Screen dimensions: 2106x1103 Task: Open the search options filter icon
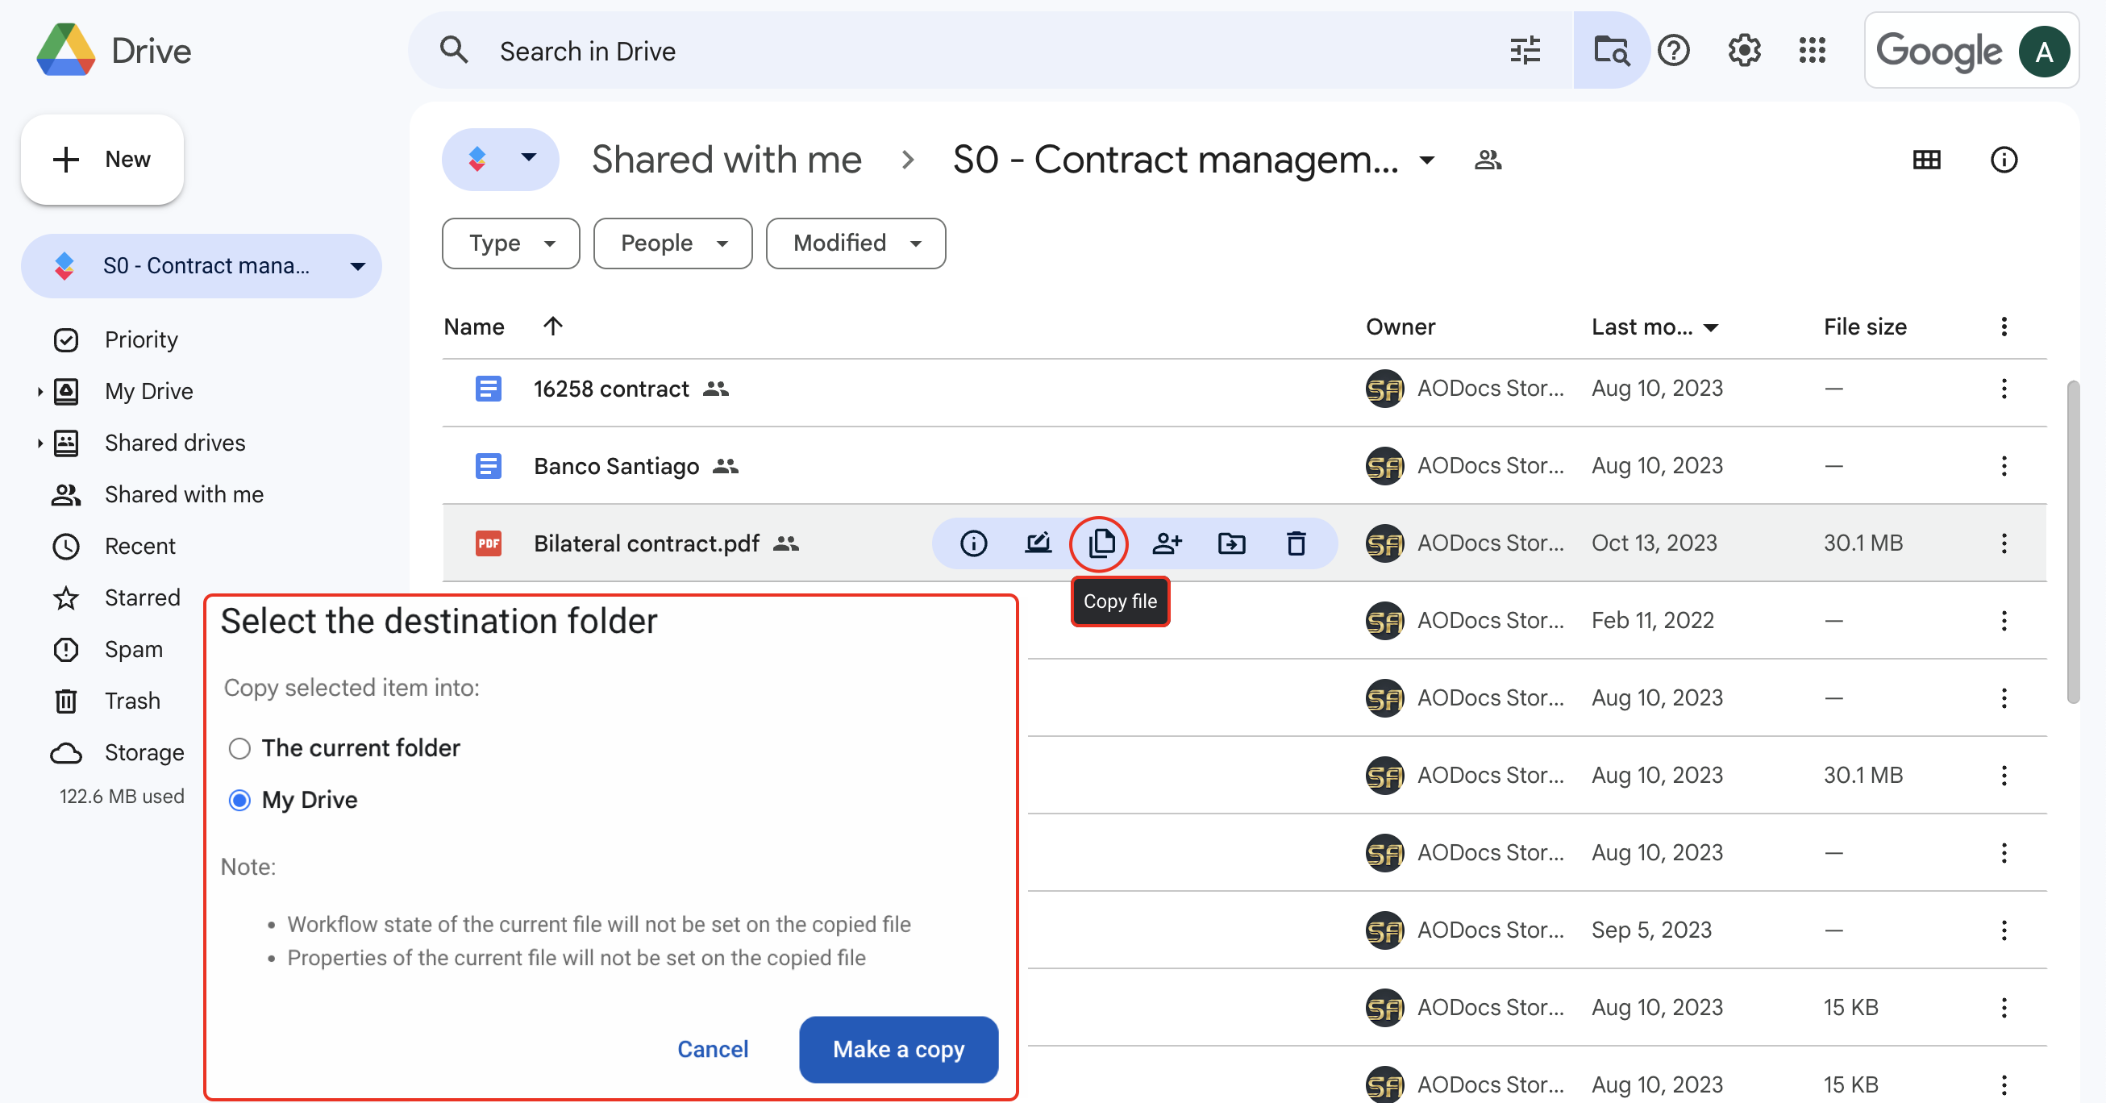1525,51
